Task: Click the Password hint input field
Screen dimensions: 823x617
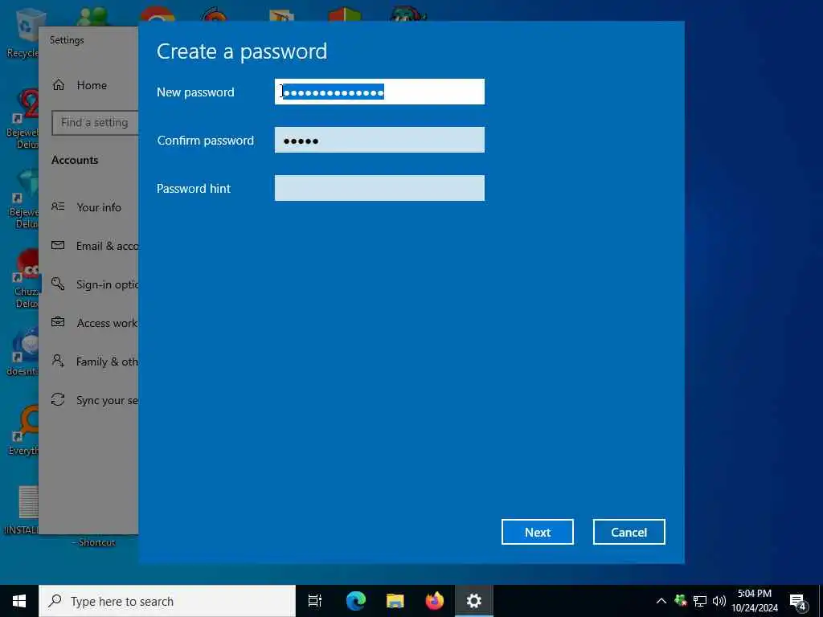Action: click(379, 188)
